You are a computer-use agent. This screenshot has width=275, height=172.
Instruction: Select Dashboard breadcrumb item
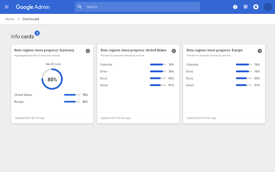31,19
